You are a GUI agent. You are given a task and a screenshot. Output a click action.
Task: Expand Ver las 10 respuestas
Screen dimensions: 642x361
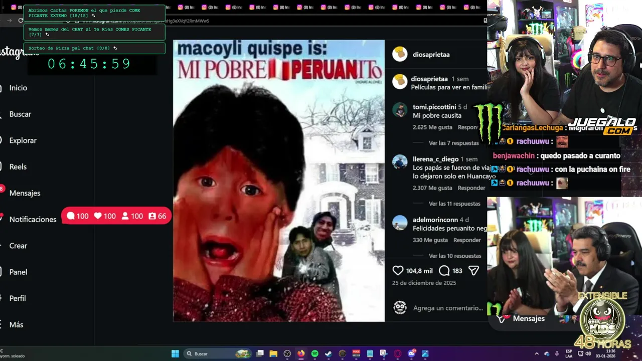455,256
